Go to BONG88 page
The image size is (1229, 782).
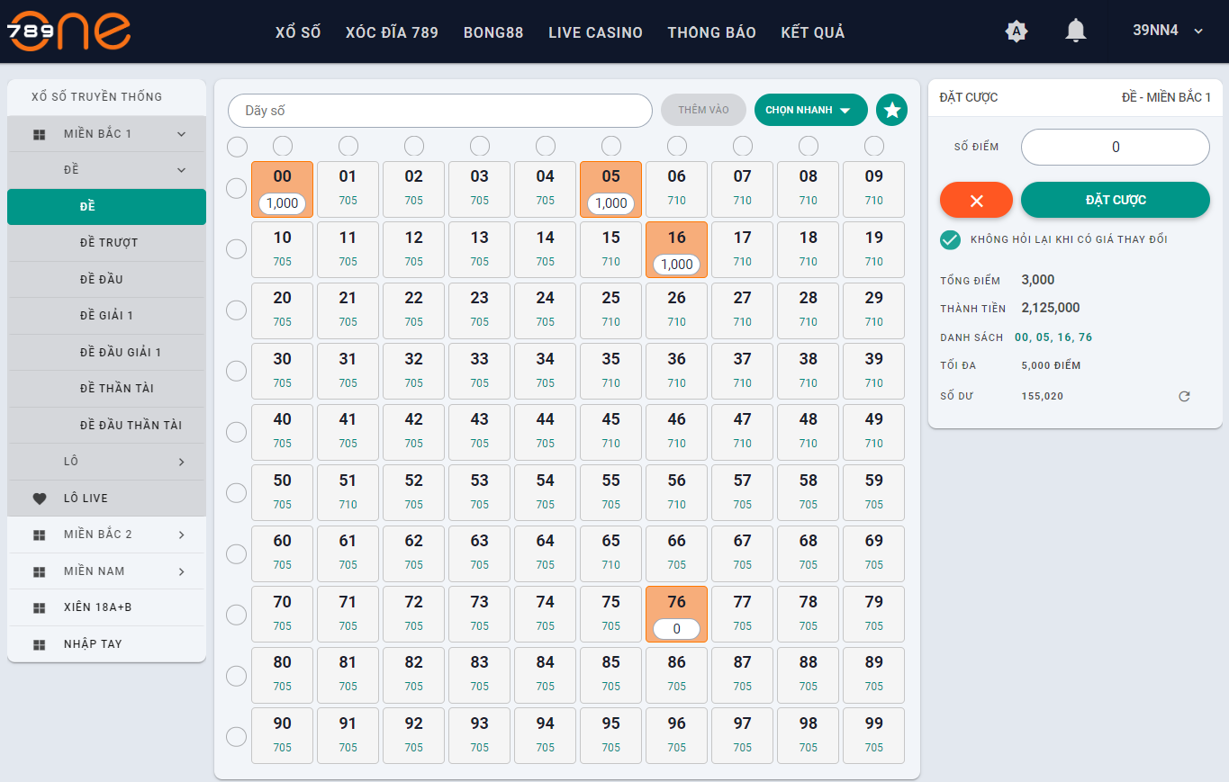click(x=493, y=32)
